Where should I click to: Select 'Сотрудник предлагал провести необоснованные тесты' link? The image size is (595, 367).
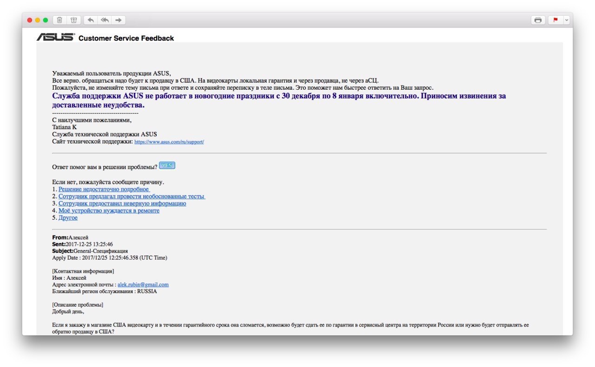(x=132, y=197)
